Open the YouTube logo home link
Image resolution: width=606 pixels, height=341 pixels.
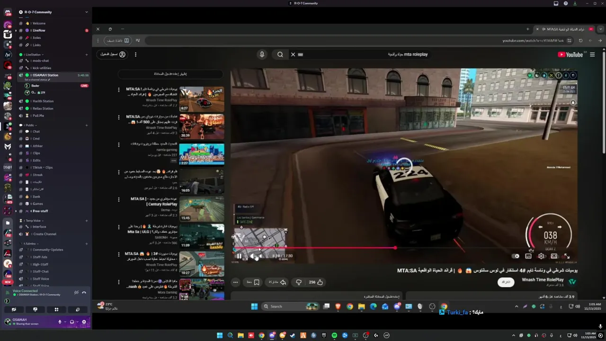click(x=570, y=54)
